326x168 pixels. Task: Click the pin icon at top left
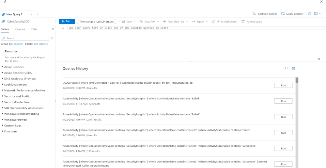point(5,2)
